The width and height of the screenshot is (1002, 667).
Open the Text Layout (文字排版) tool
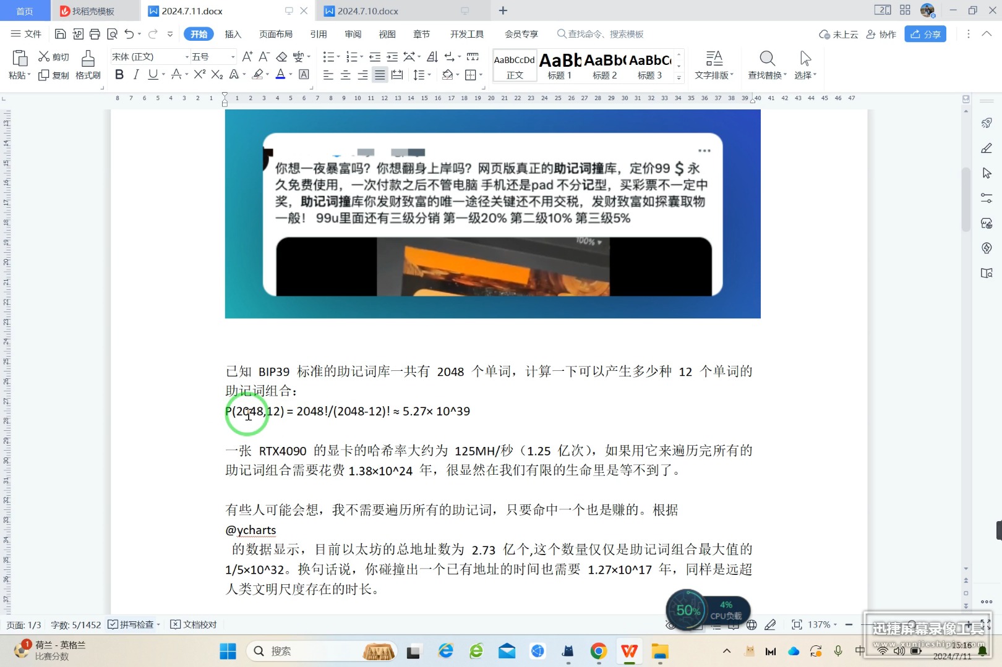[714, 66]
